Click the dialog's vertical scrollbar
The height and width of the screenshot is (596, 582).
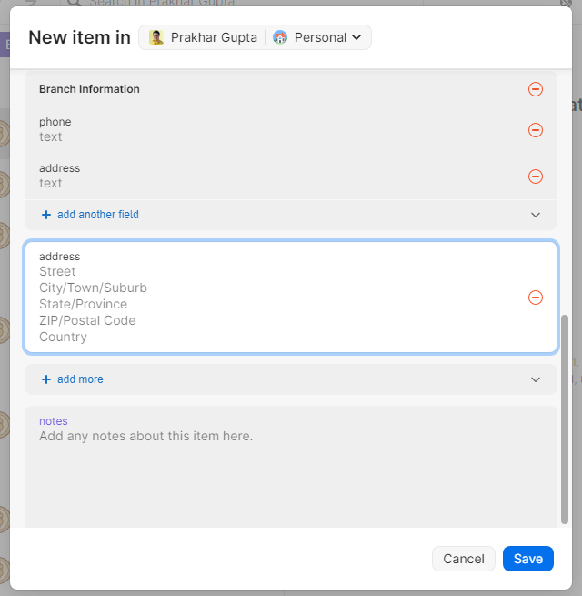click(x=565, y=419)
